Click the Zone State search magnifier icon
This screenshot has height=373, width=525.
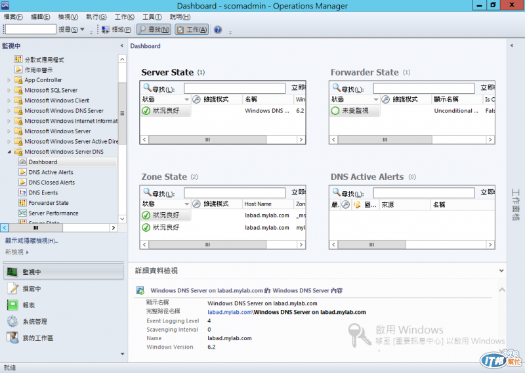pos(147,192)
